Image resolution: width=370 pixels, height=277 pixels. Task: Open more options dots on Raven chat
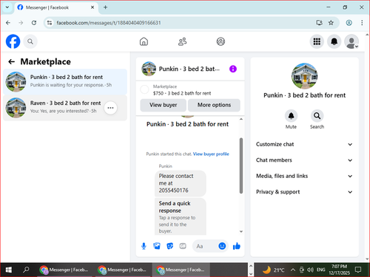click(110, 108)
